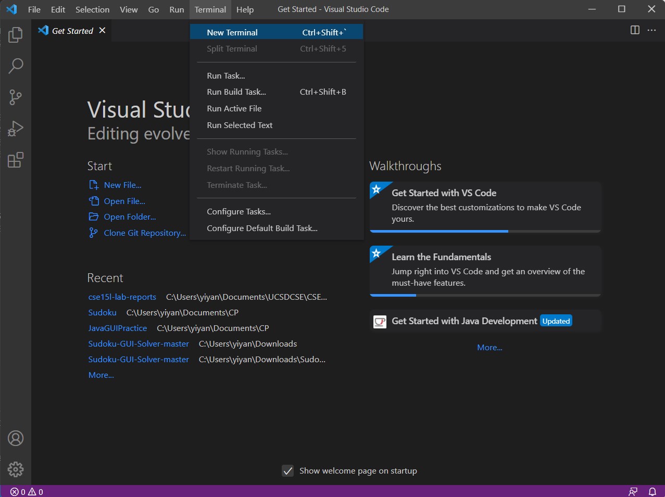
Task: Click the notifications bell in status bar
Action: (652, 491)
